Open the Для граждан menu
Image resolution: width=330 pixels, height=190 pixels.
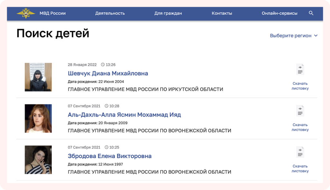(168, 13)
